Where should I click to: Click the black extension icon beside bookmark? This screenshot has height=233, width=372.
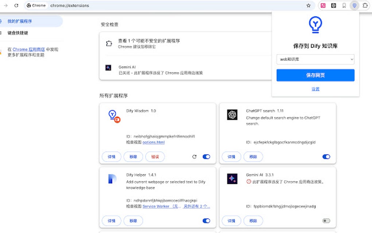pyautogui.click(x=333, y=5)
